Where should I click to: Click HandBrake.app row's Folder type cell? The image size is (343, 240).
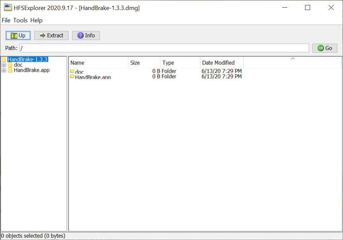click(x=169, y=77)
